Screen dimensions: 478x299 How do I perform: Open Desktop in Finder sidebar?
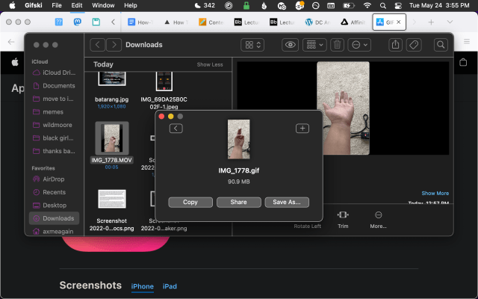coord(55,206)
